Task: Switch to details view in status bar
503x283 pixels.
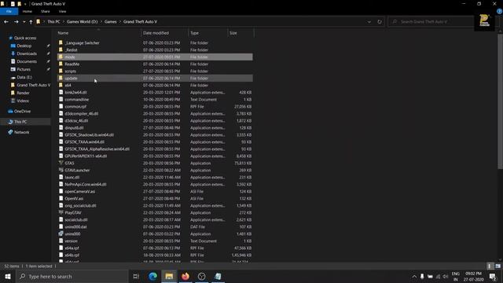Action: [490, 266]
